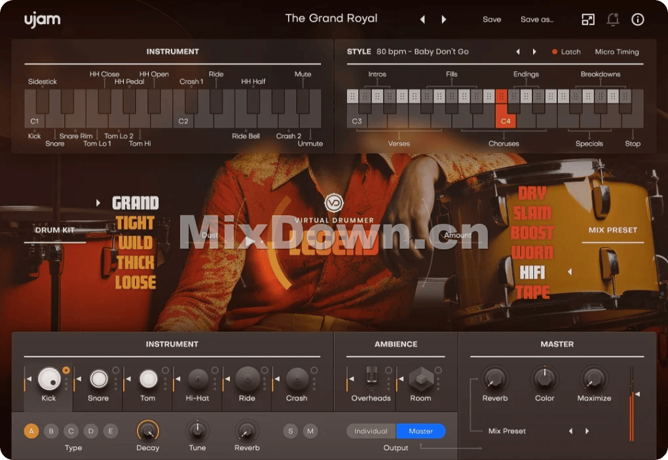Select SLAM mix preset
Screen dimensions: 668x460
(532, 213)
